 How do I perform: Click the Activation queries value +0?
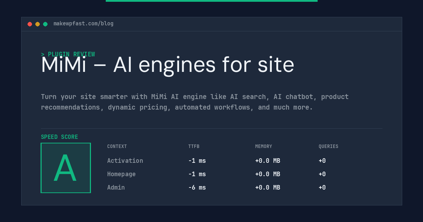click(x=322, y=161)
